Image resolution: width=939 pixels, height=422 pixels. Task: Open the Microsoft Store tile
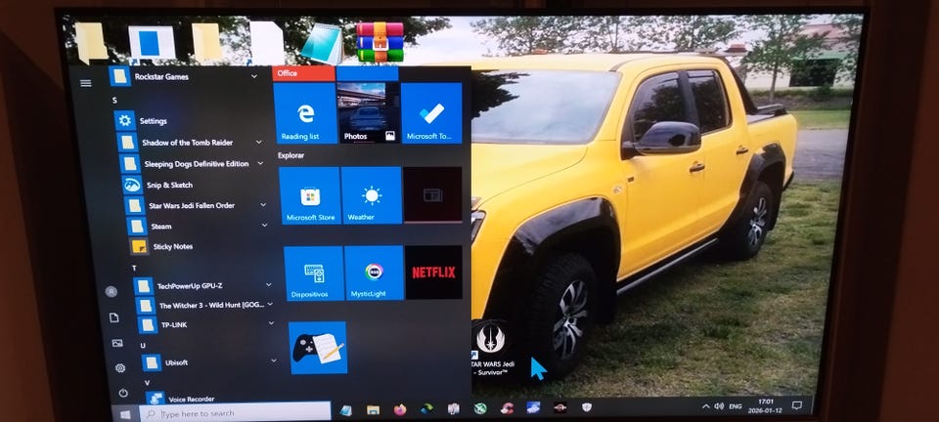click(x=310, y=194)
